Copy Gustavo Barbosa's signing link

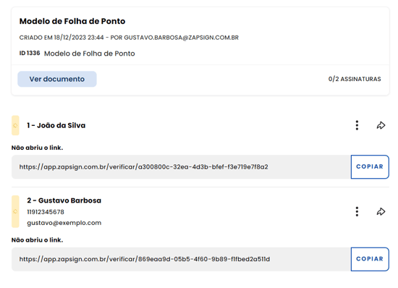[x=370, y=259]
